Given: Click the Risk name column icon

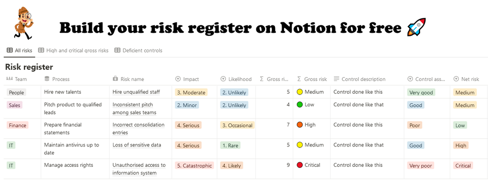Looking at the screenshot, I should (x=116, y=79).
